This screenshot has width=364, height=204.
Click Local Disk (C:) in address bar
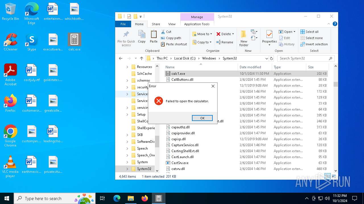pyautogui.click(x=185, y=58)
